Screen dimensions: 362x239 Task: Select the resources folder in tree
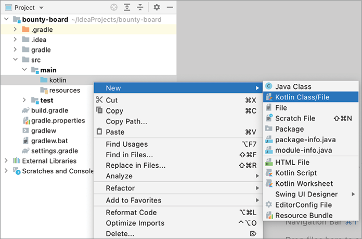click(x=64, y=90)
